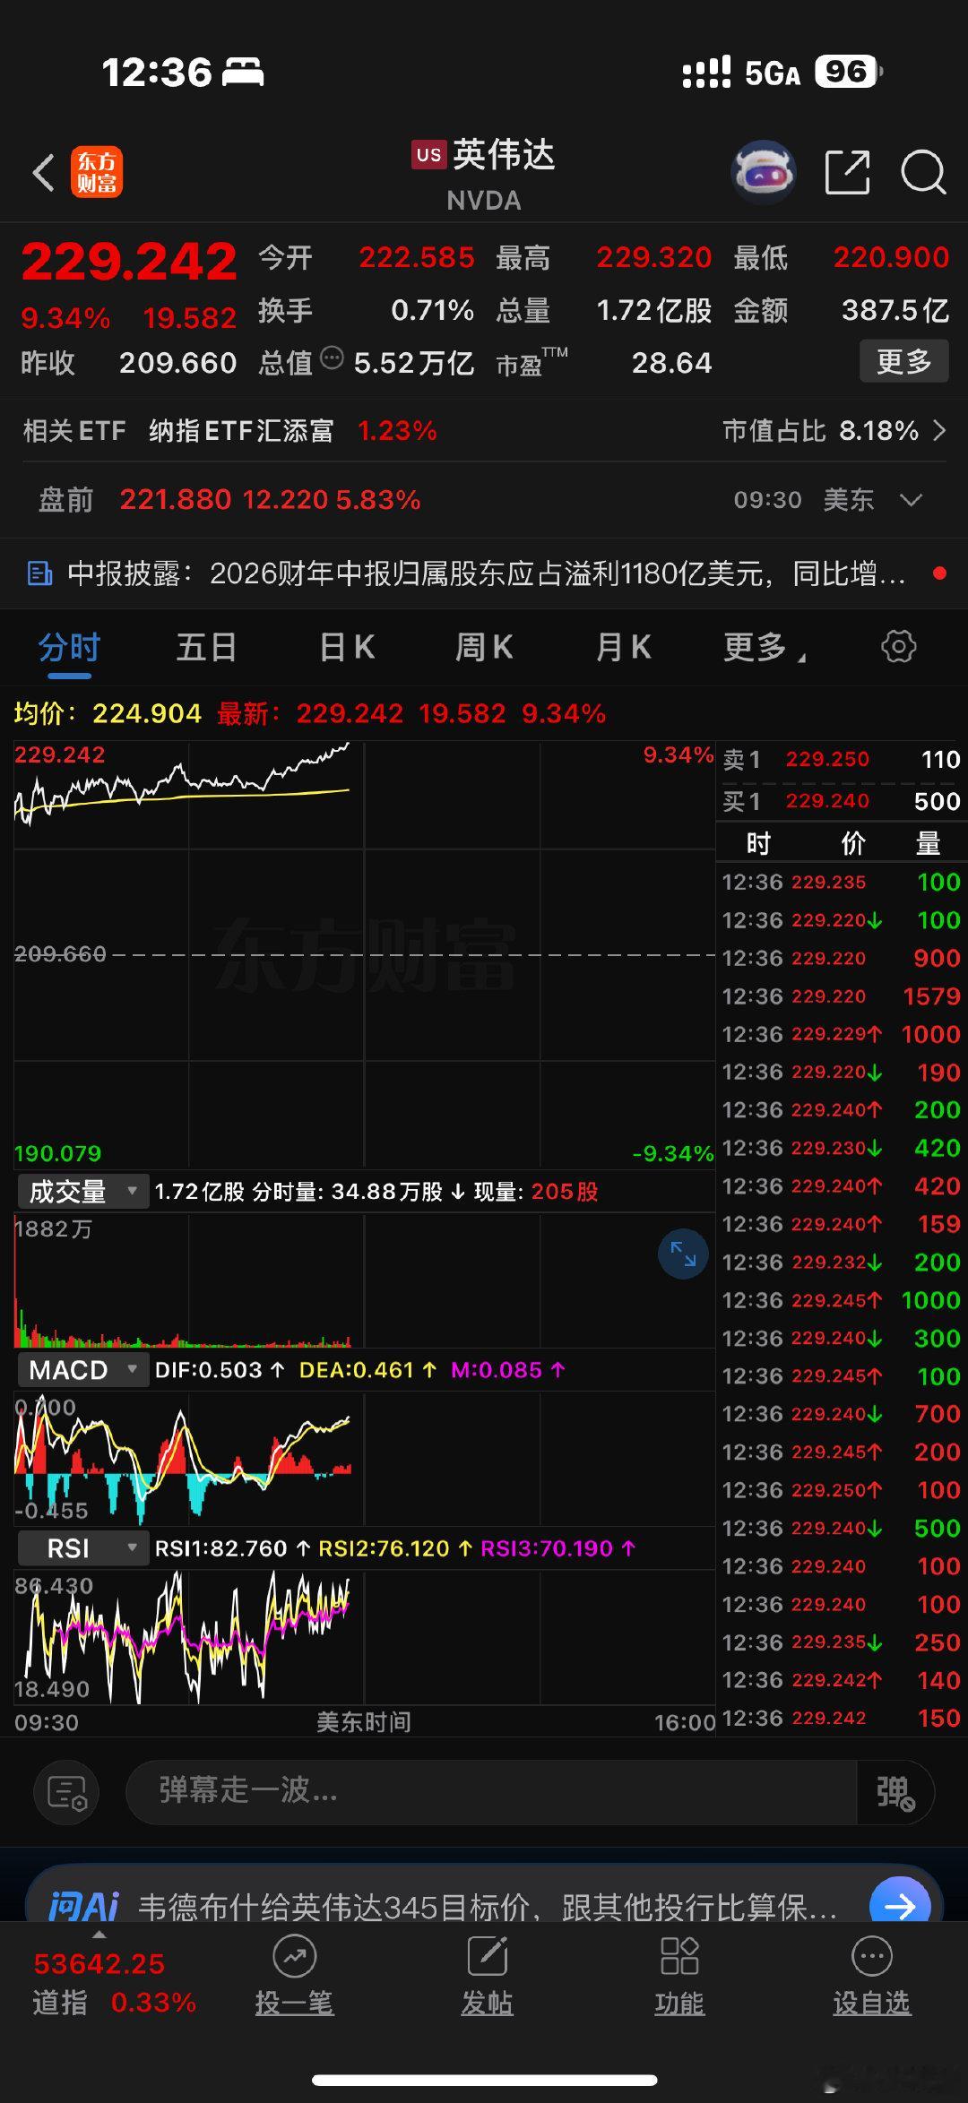Tap the danmaku settings icon left of input
Image resolution: width=968 pixels, height=2103 pixels.
(x=66, y=1792)
